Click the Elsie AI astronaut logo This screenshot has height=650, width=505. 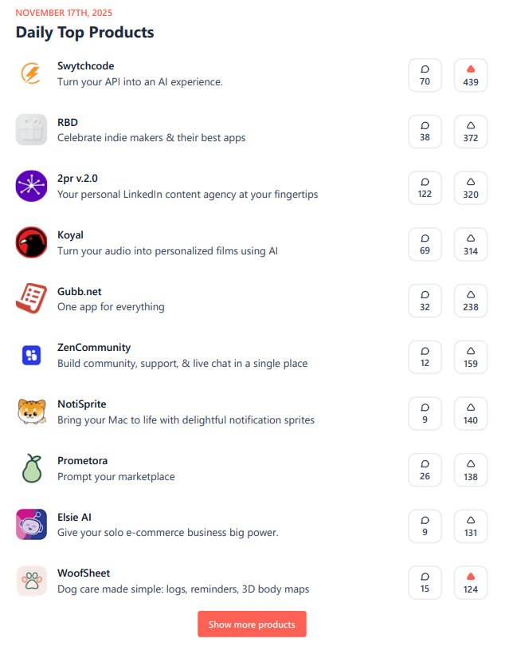point(31,525)
